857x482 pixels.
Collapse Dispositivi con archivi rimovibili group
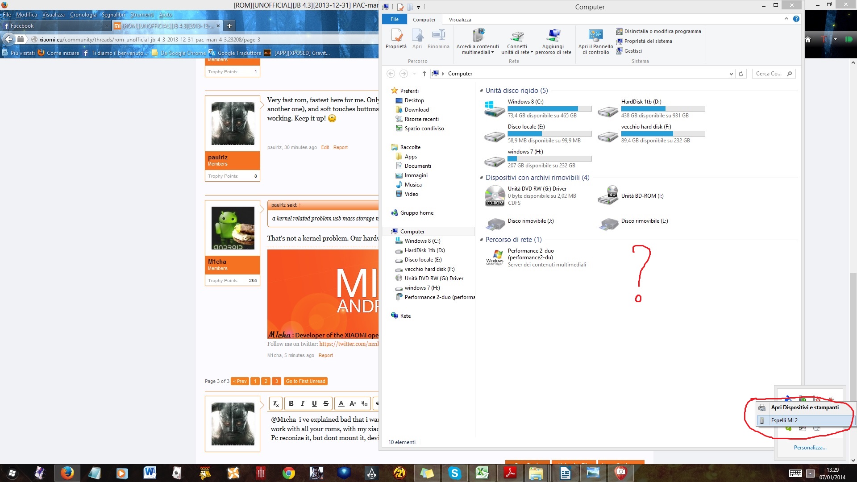point(482,178)
